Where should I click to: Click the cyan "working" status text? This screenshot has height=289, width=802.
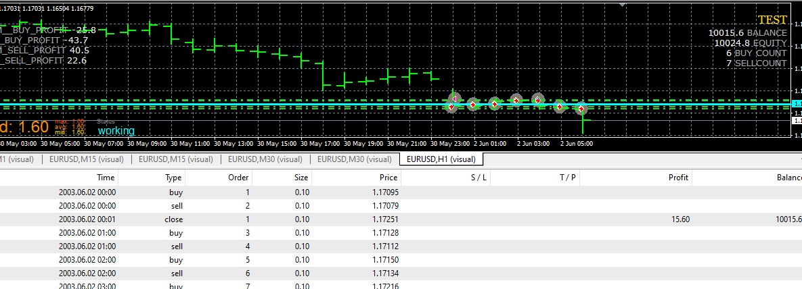(x=116, y=131)
